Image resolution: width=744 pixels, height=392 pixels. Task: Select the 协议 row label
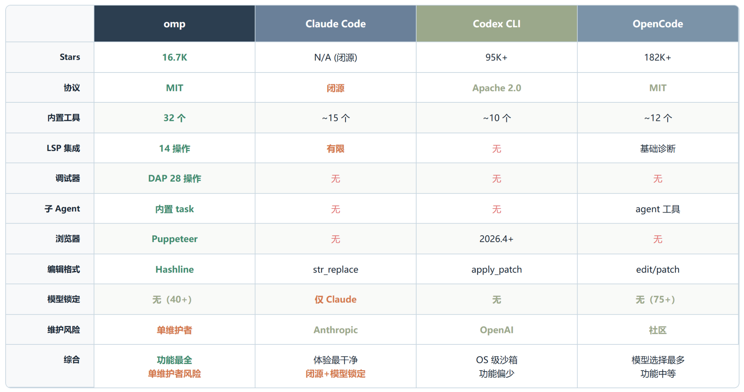(72, 88)
